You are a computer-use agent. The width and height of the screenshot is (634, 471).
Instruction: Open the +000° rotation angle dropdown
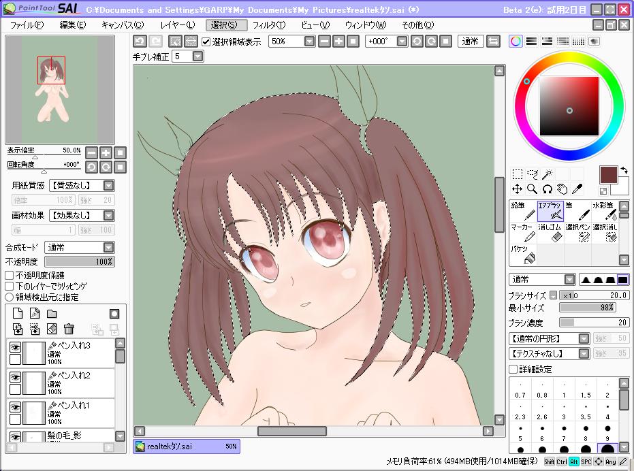pos(402,42)
